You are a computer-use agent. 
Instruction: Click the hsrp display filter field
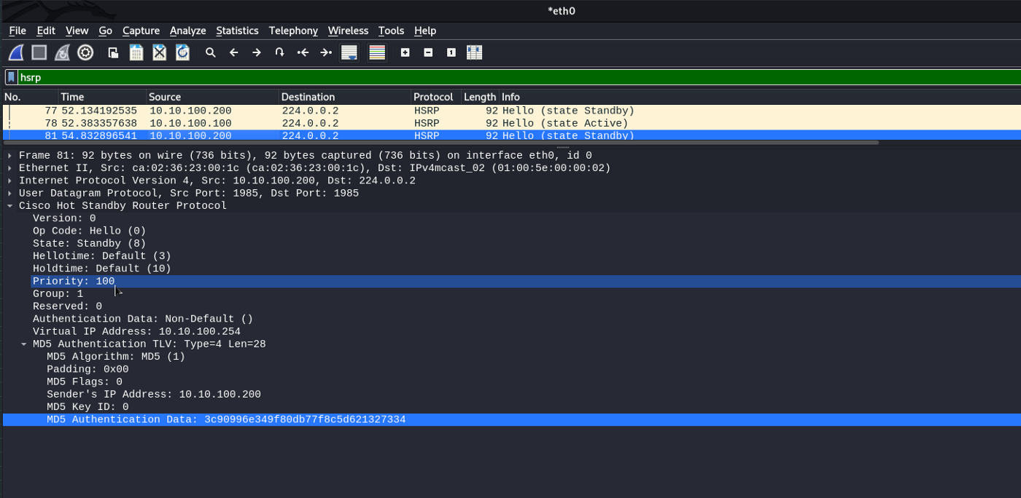click(x=510, y=77)
